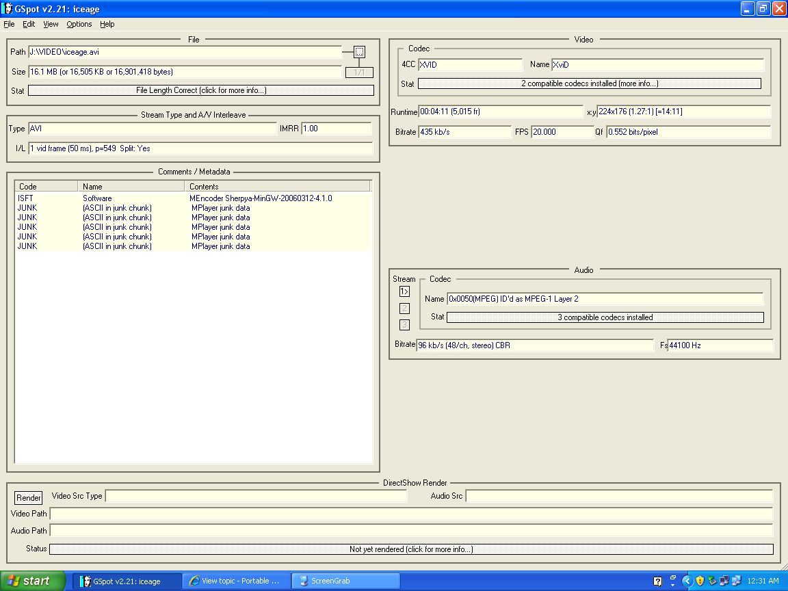
Task: Click the file browse button beside Path
Action: pos(359,52)
